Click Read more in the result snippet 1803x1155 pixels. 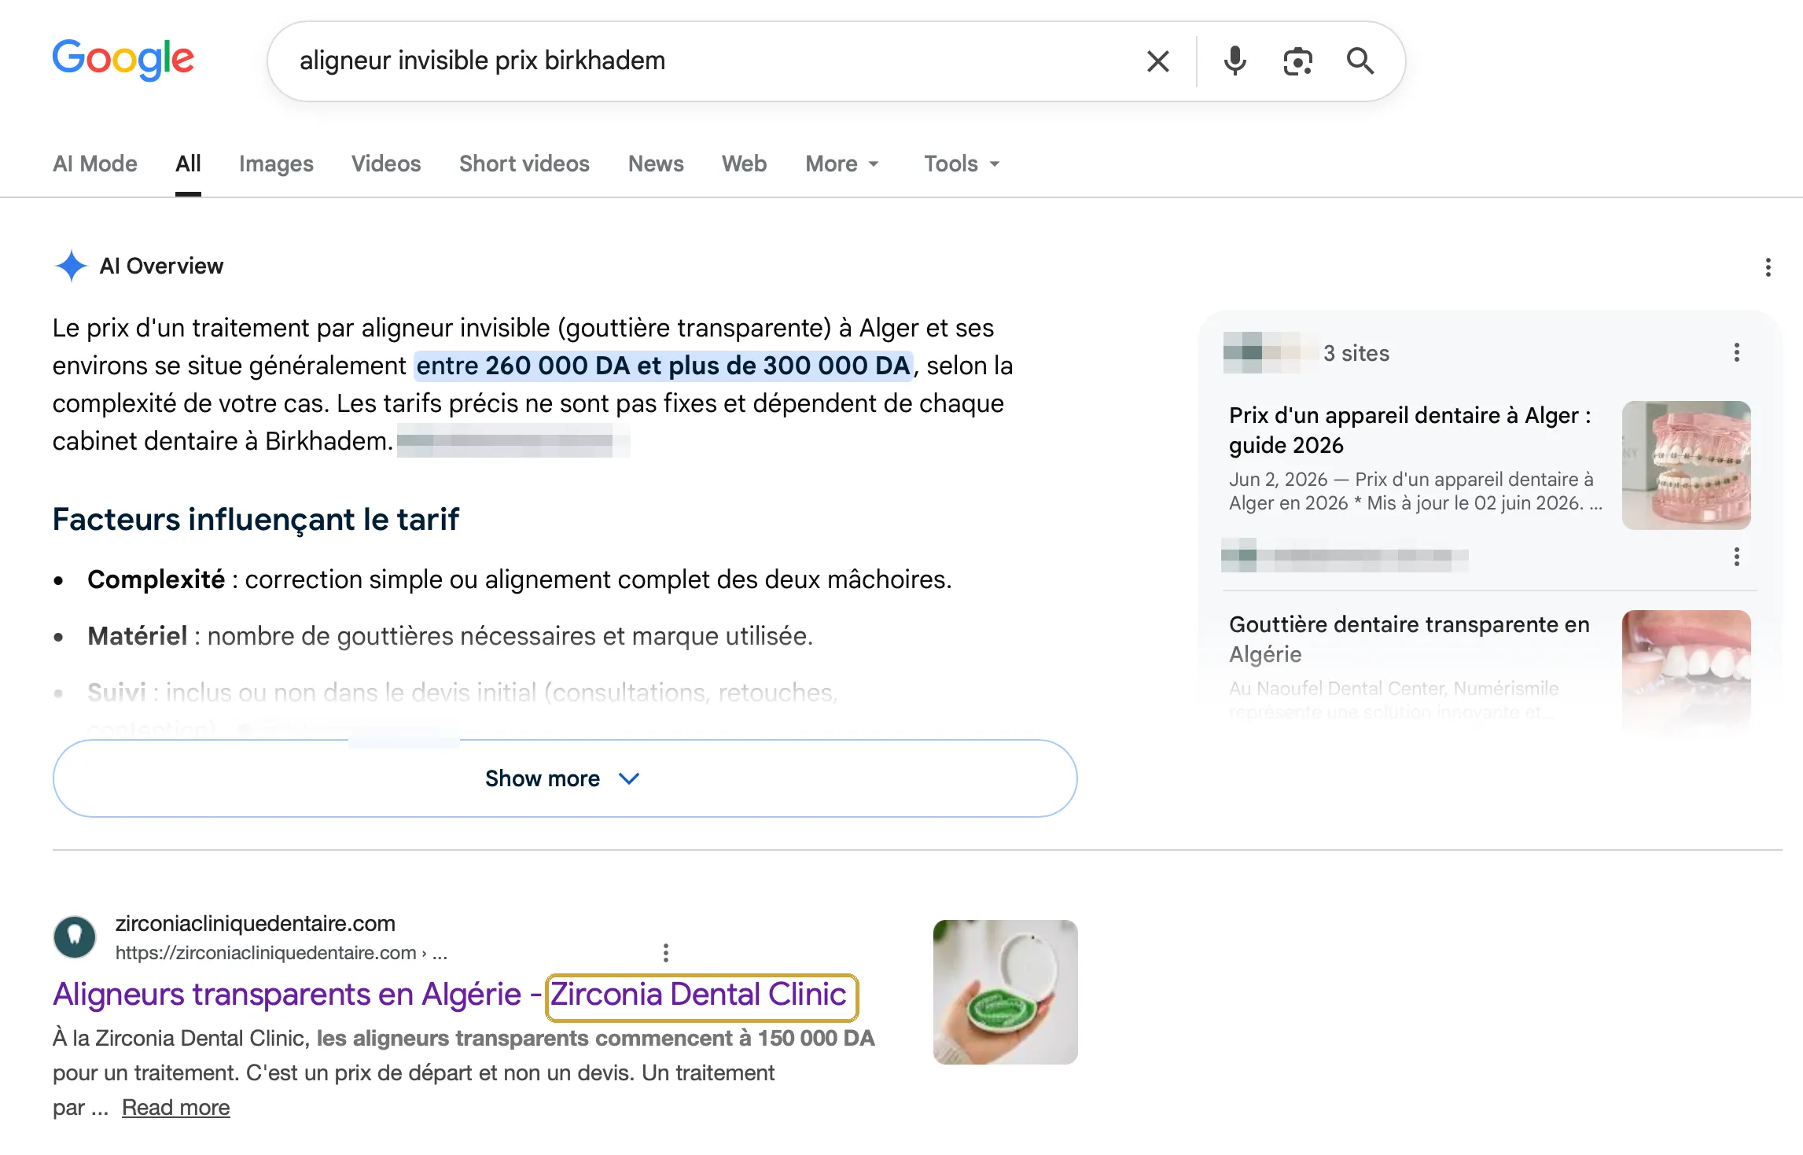[x=175, y=1107]
